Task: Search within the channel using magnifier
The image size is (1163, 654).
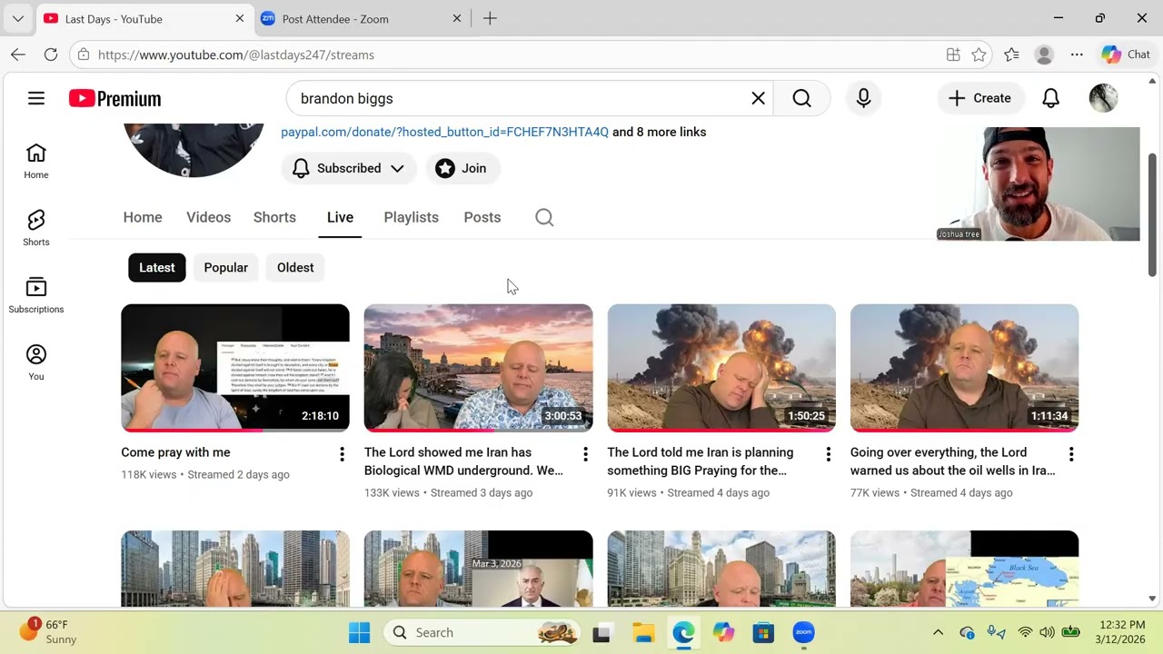Action: (544, 217)
